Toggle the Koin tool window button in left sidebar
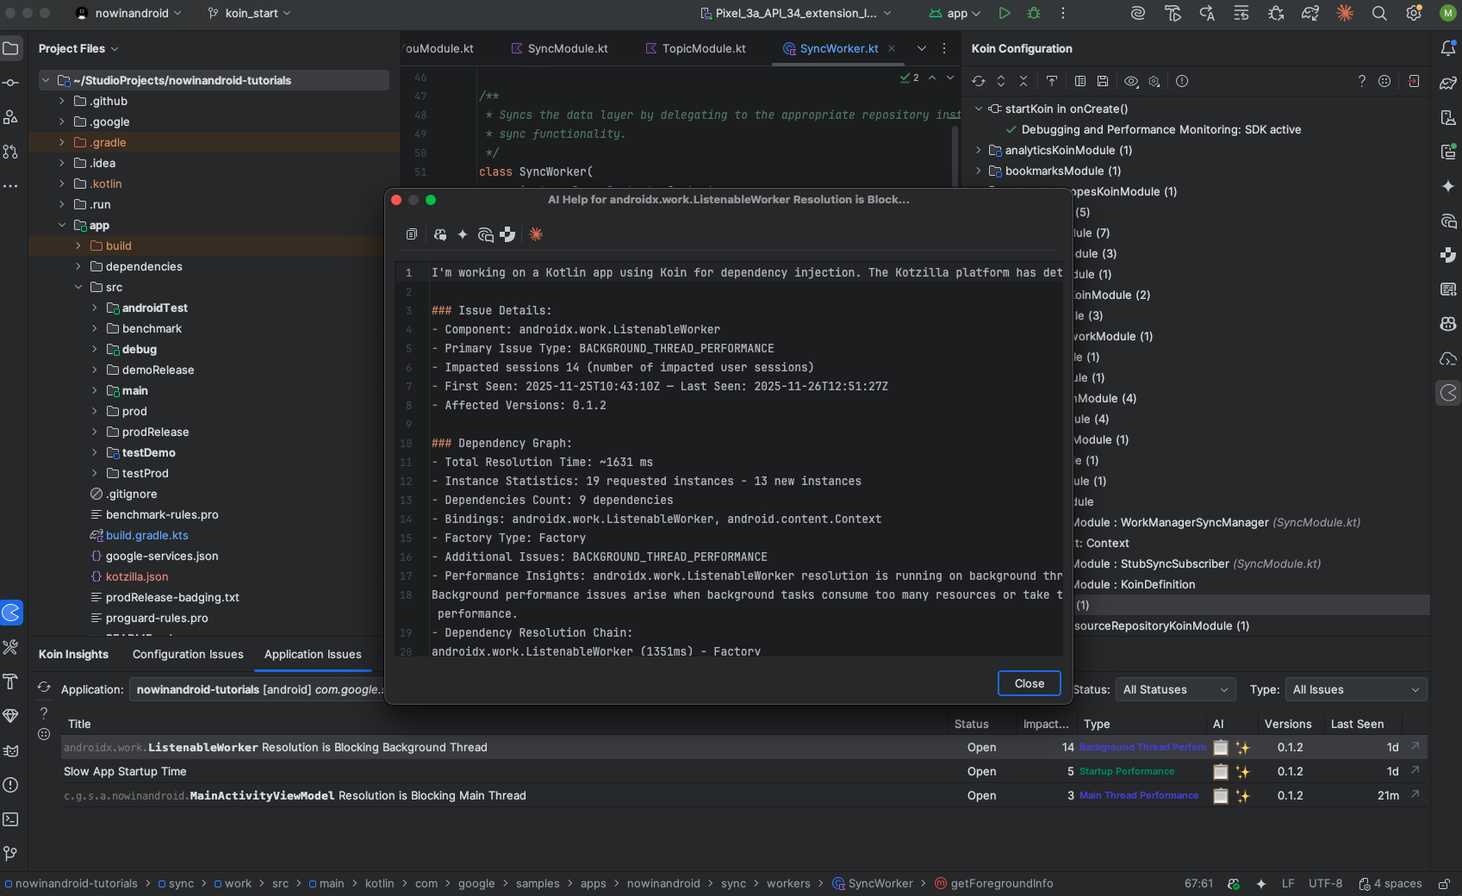Viewport: 1462px width, 896px height. (x=11, y=613)
